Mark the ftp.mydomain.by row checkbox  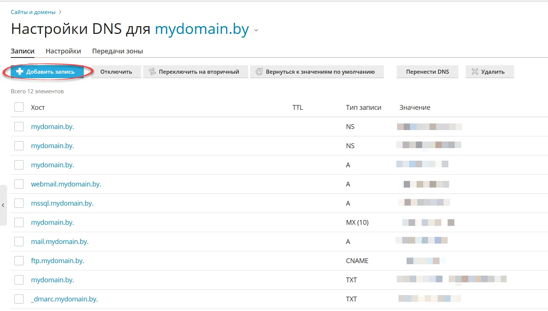tap(19, 261)
